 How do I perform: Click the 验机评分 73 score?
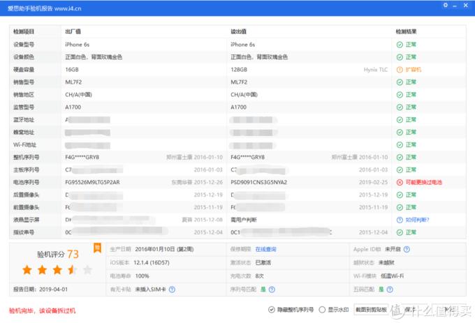(x=57, y=254)
